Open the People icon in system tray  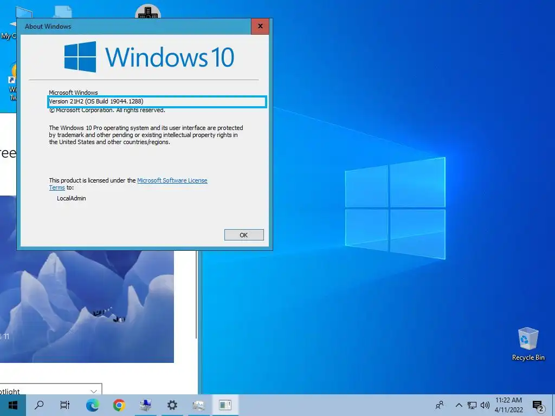[440, 405]
